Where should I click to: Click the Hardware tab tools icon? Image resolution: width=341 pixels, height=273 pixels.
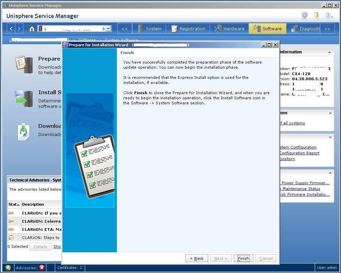217,29
